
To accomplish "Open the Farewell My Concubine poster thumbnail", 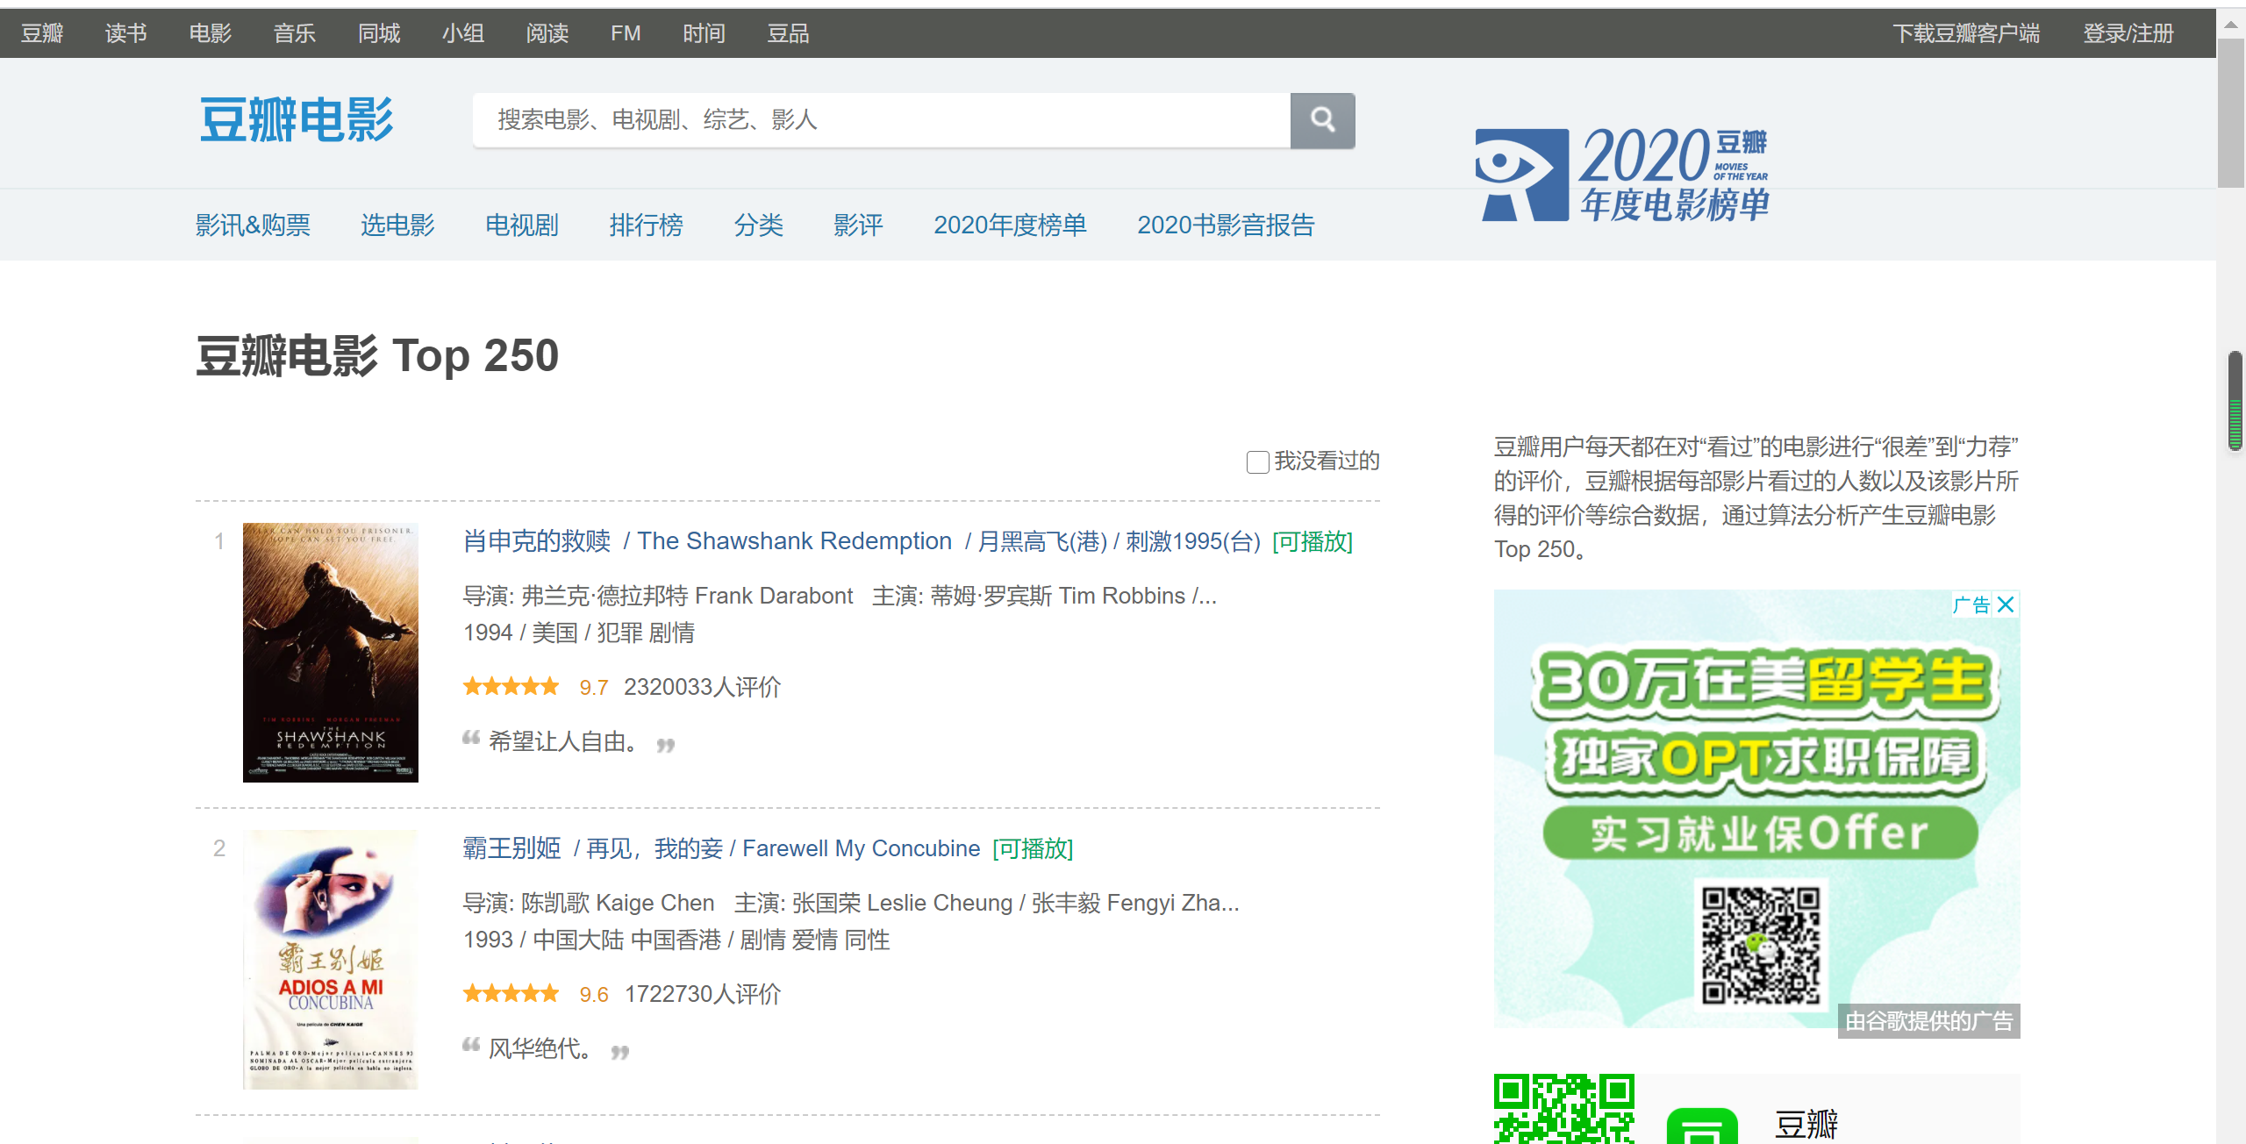I will pos(331,959).
